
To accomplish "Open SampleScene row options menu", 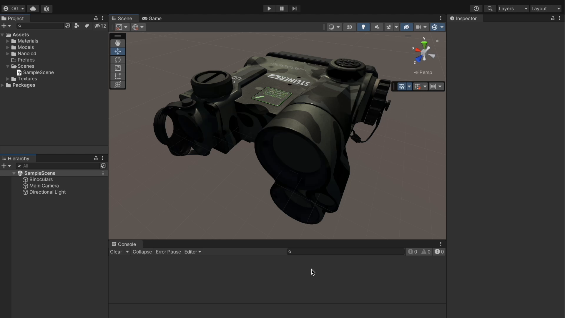I will click(103, 173).
